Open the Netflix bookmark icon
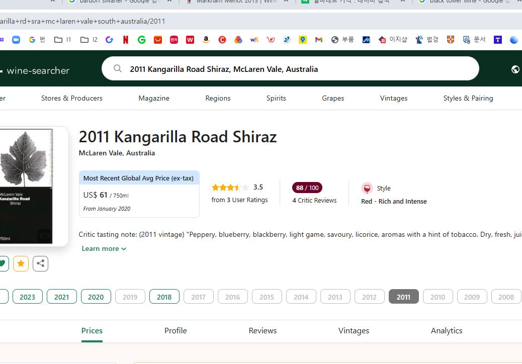The width and height of the screenshot is (522, 364). pyautogui.click(x=126, y=40)
